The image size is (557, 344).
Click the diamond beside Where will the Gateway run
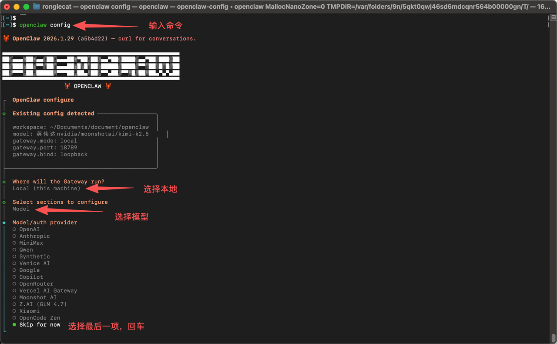click(x=4, y=182)
